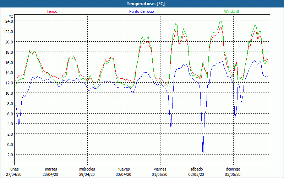Click the '16,0' y-axis value
Viewport: 284px width, 178px height.
click(9, 62)
